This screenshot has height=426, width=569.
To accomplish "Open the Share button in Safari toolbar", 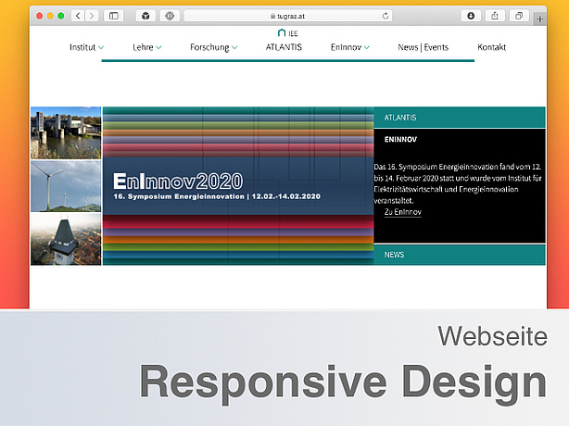I will tap(495, 16).
